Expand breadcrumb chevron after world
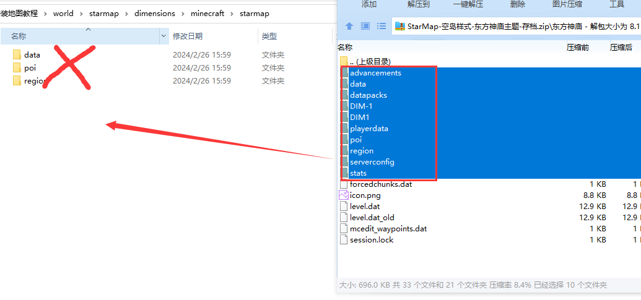The width and height of the screenshot is (641, 300). 82,13
